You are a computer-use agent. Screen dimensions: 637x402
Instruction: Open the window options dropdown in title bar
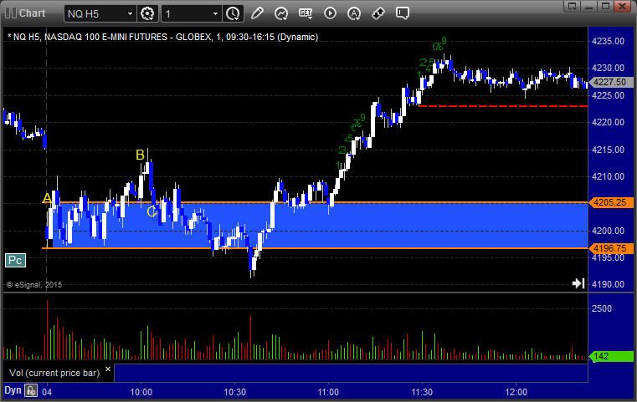click(573, 6)
